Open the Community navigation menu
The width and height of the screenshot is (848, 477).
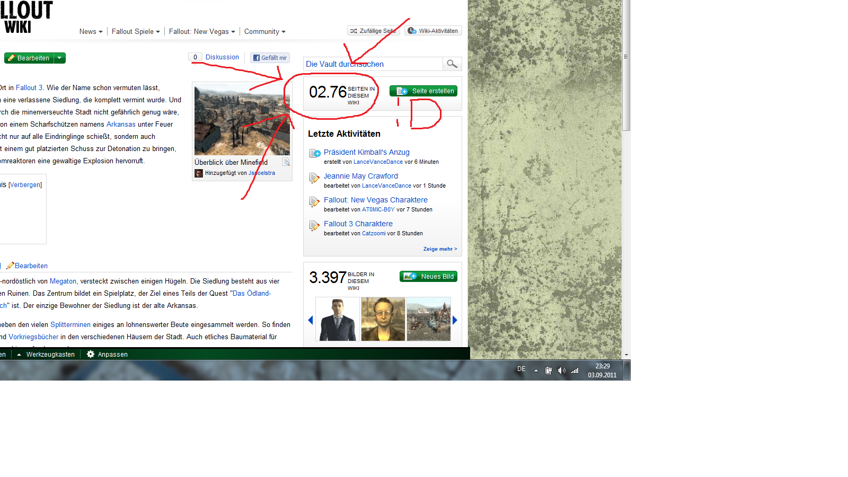[264, 32]
